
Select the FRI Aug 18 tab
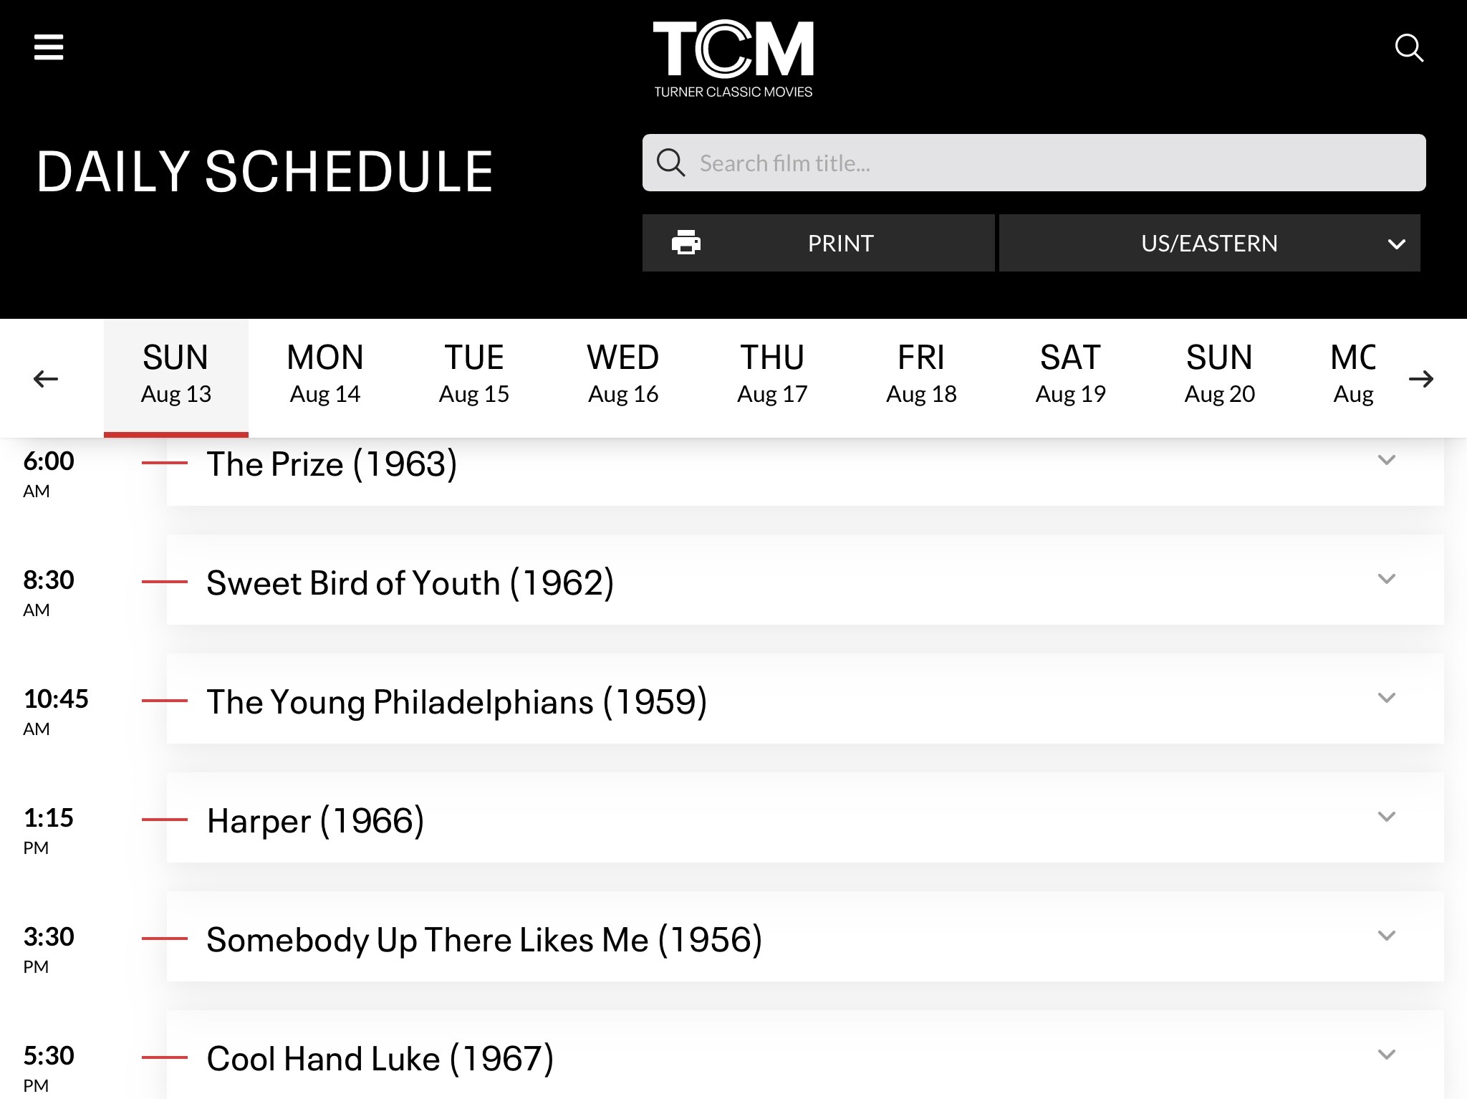tap(921, 374)
